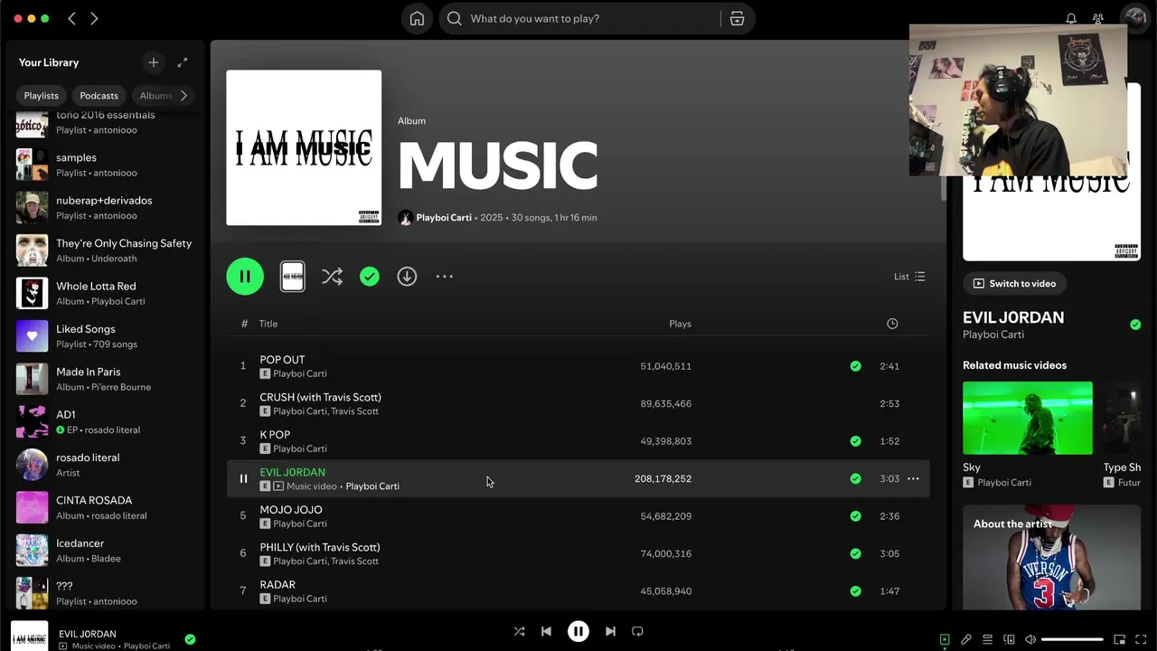Sort by the duration clock icon
The width and height of the screenshot is (1157, 651).
coord(892,324)
